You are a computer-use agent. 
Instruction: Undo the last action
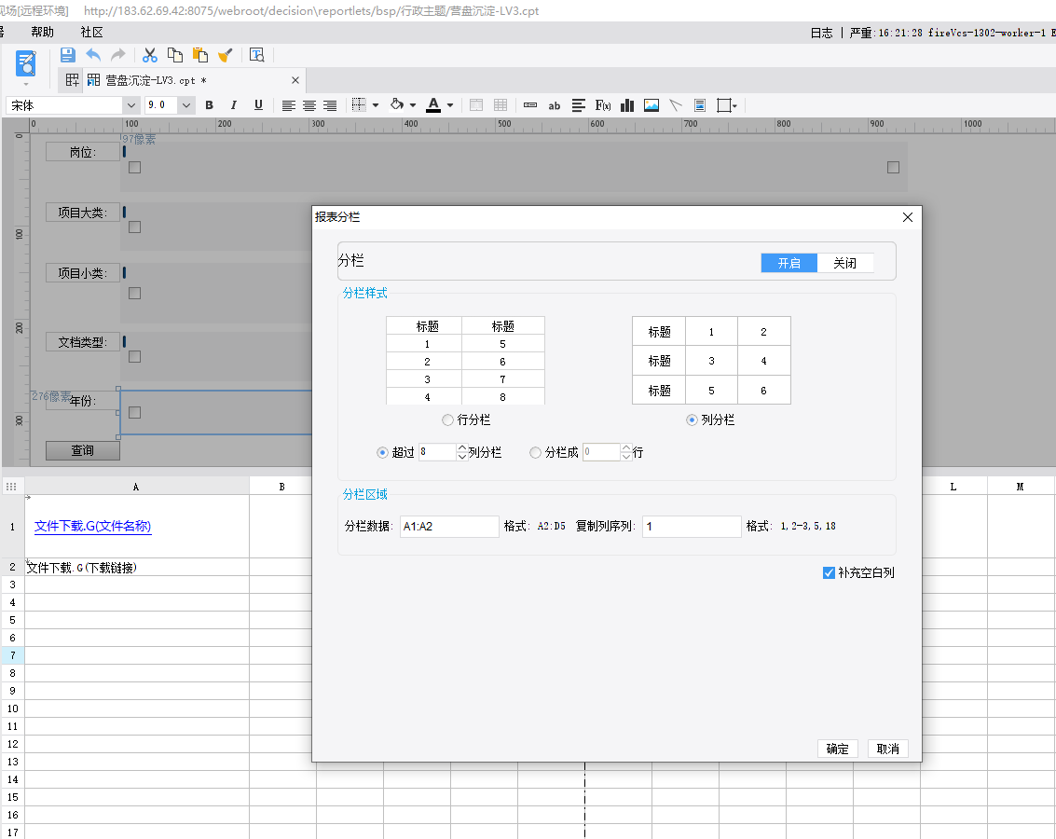(x=93, y=55)
